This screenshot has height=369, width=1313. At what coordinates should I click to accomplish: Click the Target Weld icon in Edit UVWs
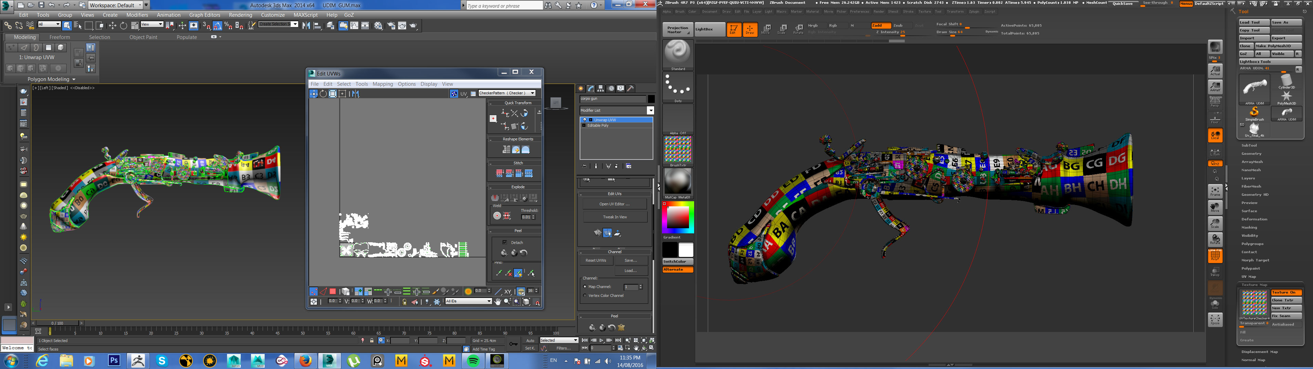(497, 216)
